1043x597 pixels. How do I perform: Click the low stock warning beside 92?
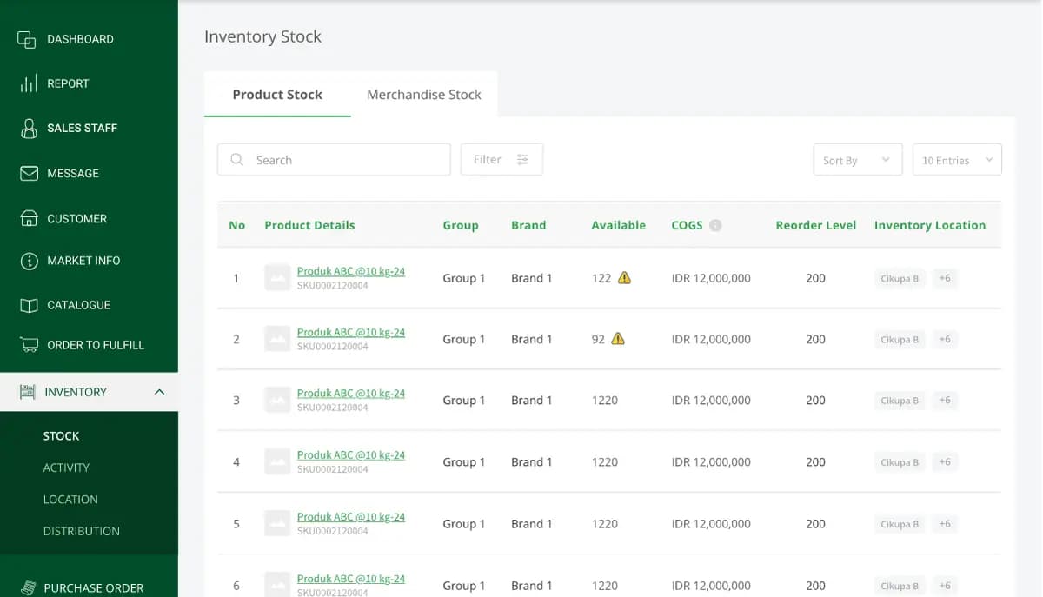tap(618, 339)
